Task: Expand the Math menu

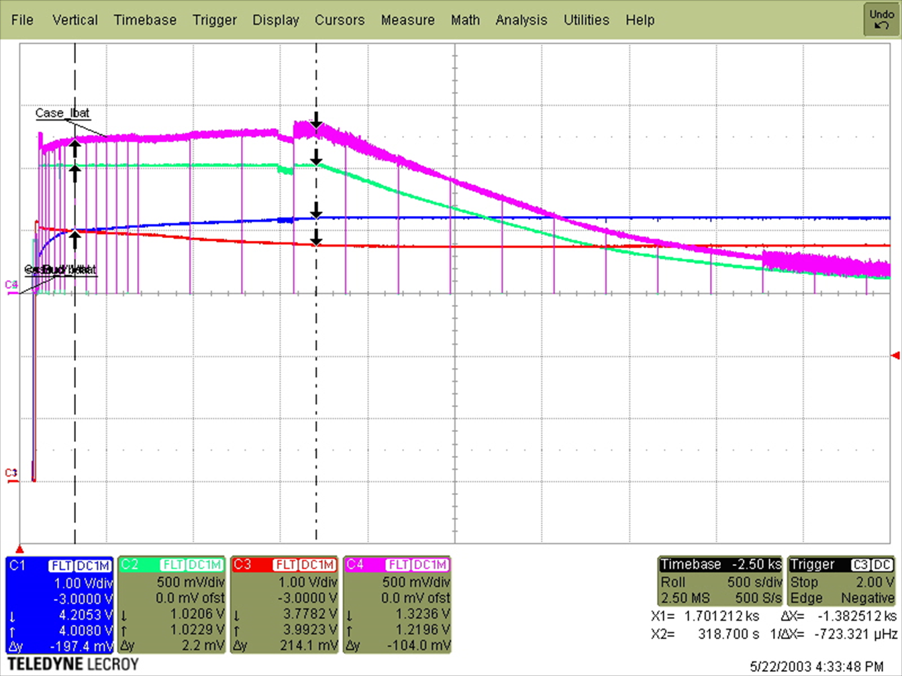Action: [465, 20]
